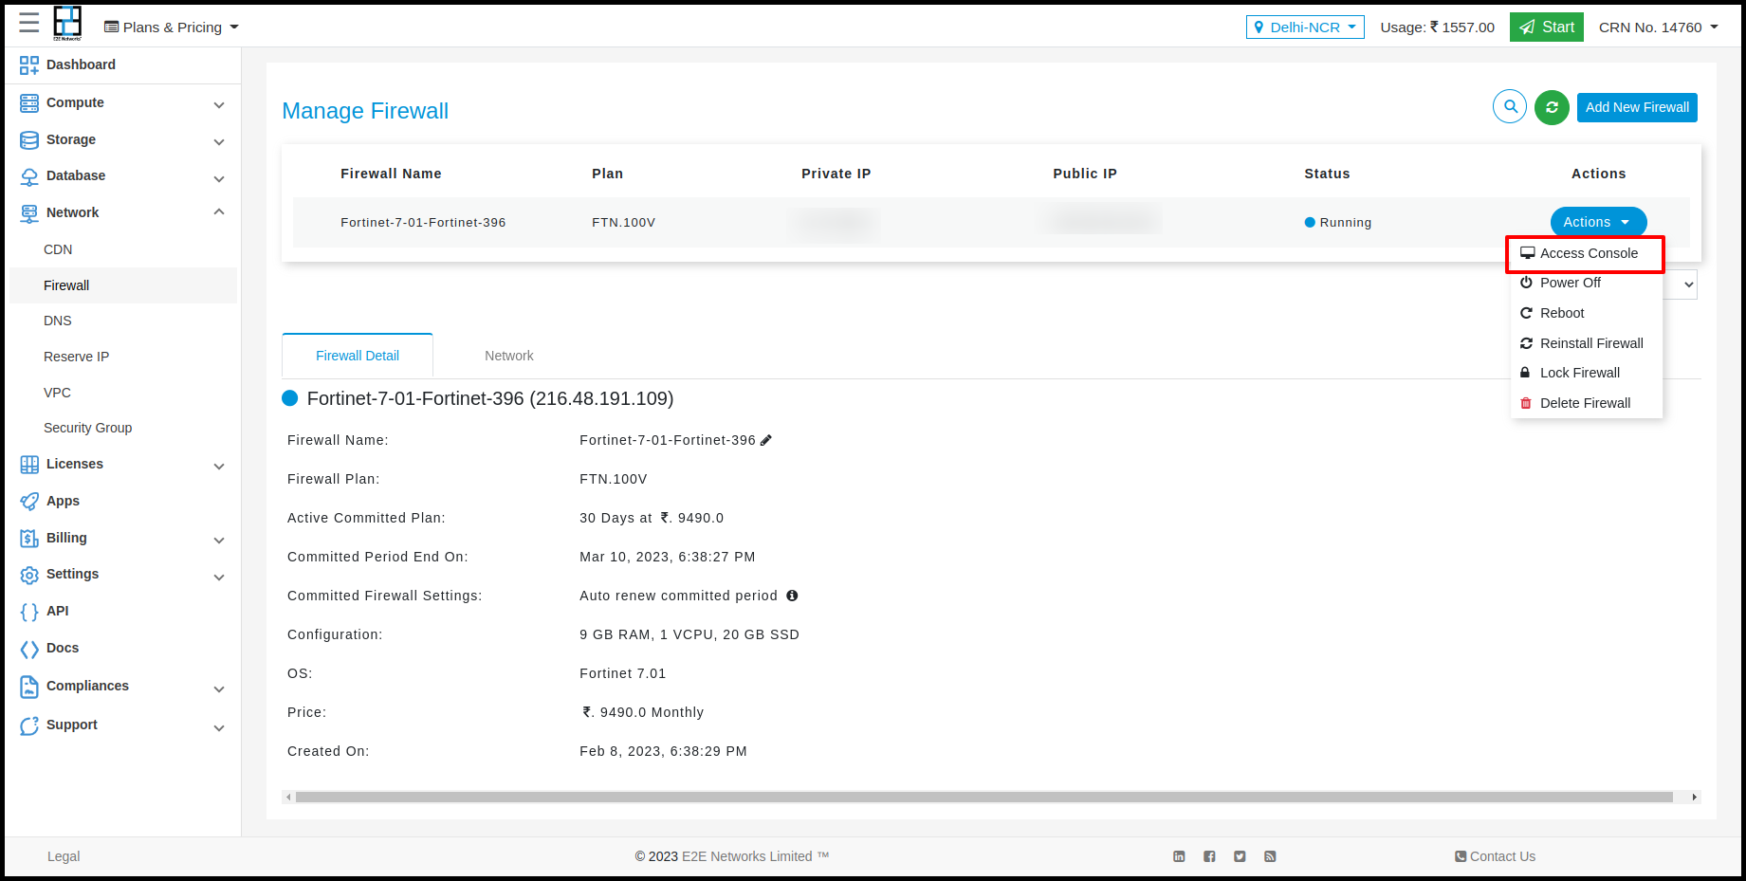
Task: Click the scrollbar left arrow
Action: click(289, 798)
